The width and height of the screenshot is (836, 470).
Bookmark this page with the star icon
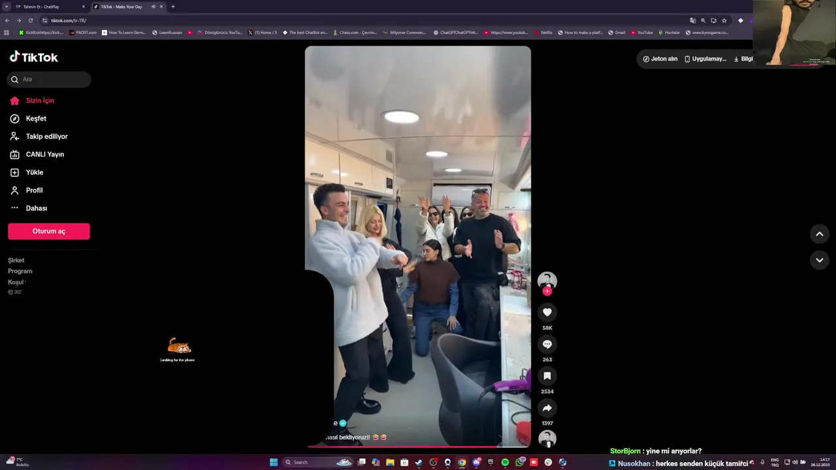724,20
